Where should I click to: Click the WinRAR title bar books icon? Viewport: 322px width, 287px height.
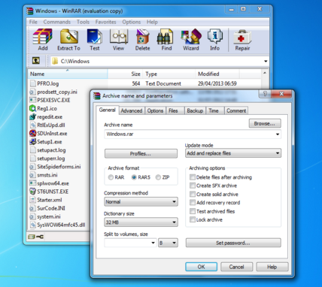point(29,11)
